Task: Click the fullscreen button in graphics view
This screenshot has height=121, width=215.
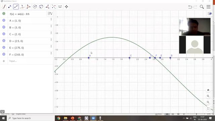Action: pos(208,109)
